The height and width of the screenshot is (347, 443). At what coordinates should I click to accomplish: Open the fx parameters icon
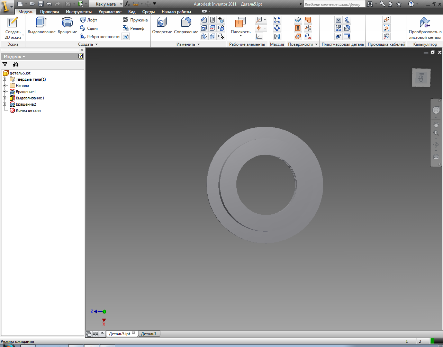[x=127, y=4]
